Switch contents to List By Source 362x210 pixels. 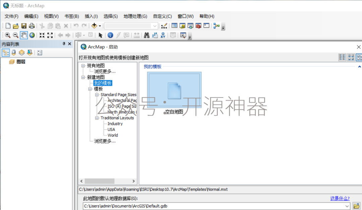coord(14,53)
